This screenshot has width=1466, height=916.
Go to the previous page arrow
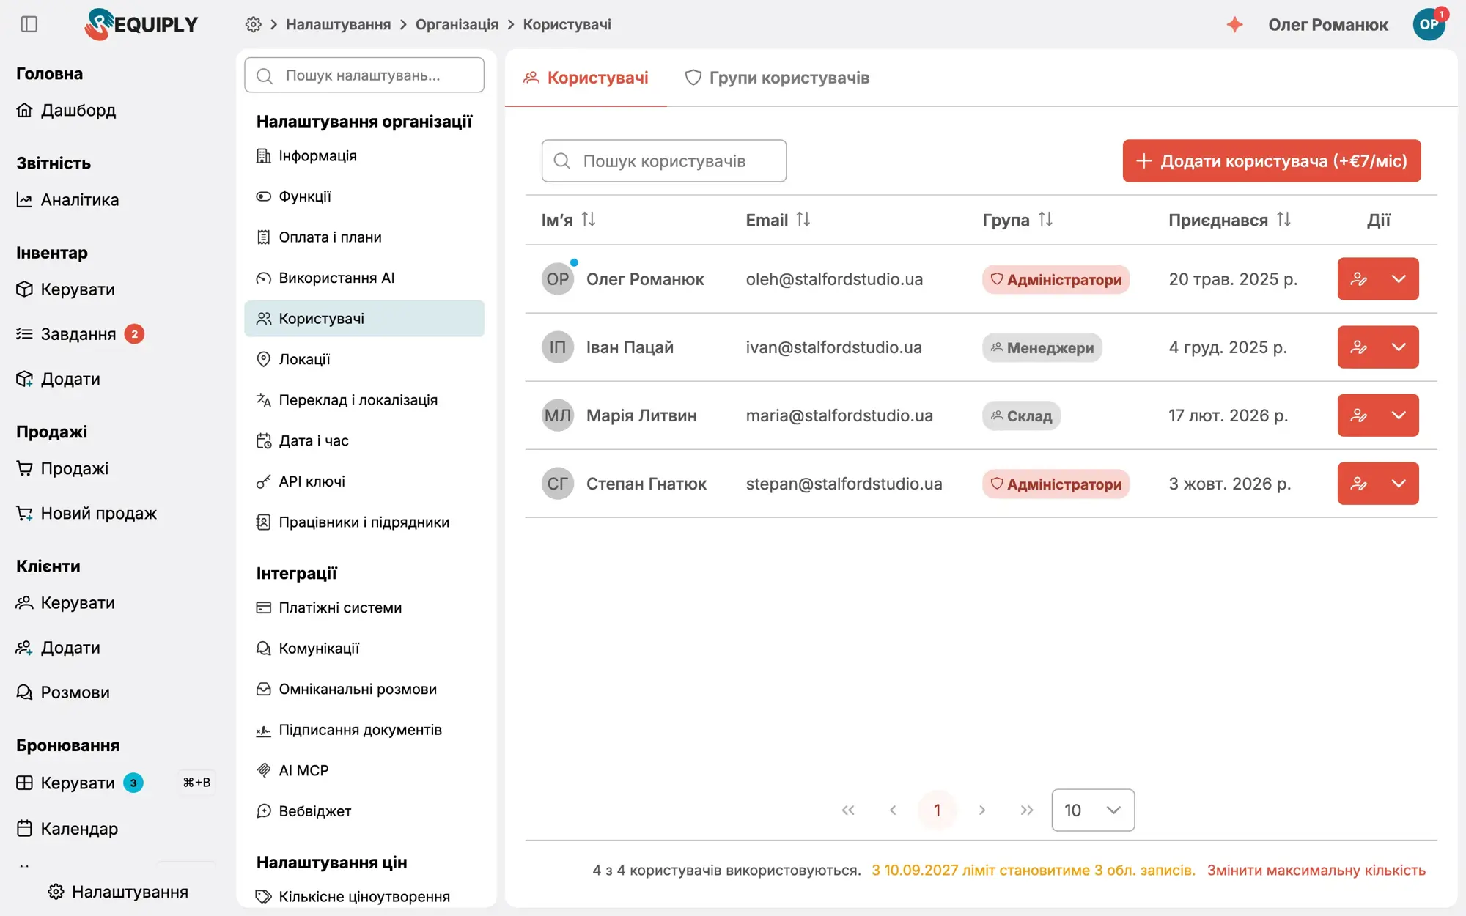click(893, 810)
